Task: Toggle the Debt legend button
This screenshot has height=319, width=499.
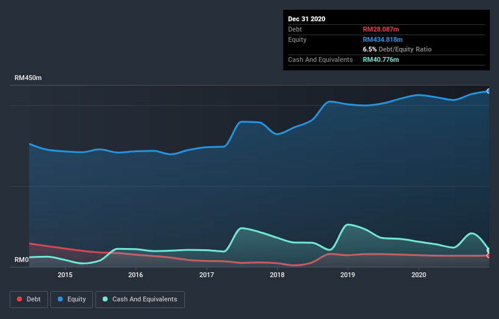Action: (x=29, y=300)
